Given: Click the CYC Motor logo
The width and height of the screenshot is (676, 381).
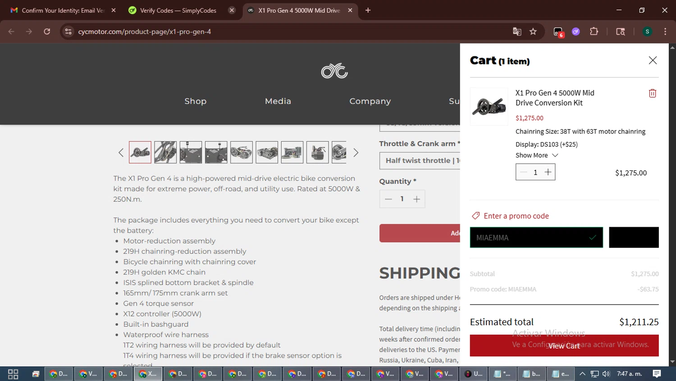Looking at the screenshot, I should click(334, 71).
